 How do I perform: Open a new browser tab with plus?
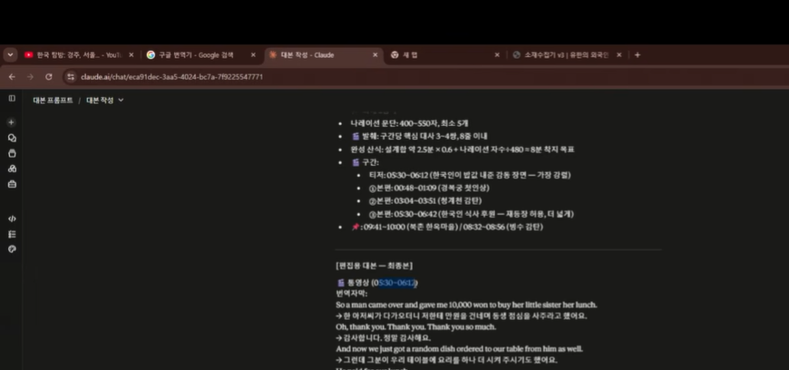pyautogui.click(x=637, y=55)
